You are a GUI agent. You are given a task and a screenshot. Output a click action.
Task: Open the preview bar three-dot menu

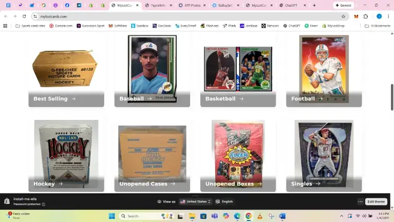click(x=360, y=201)
